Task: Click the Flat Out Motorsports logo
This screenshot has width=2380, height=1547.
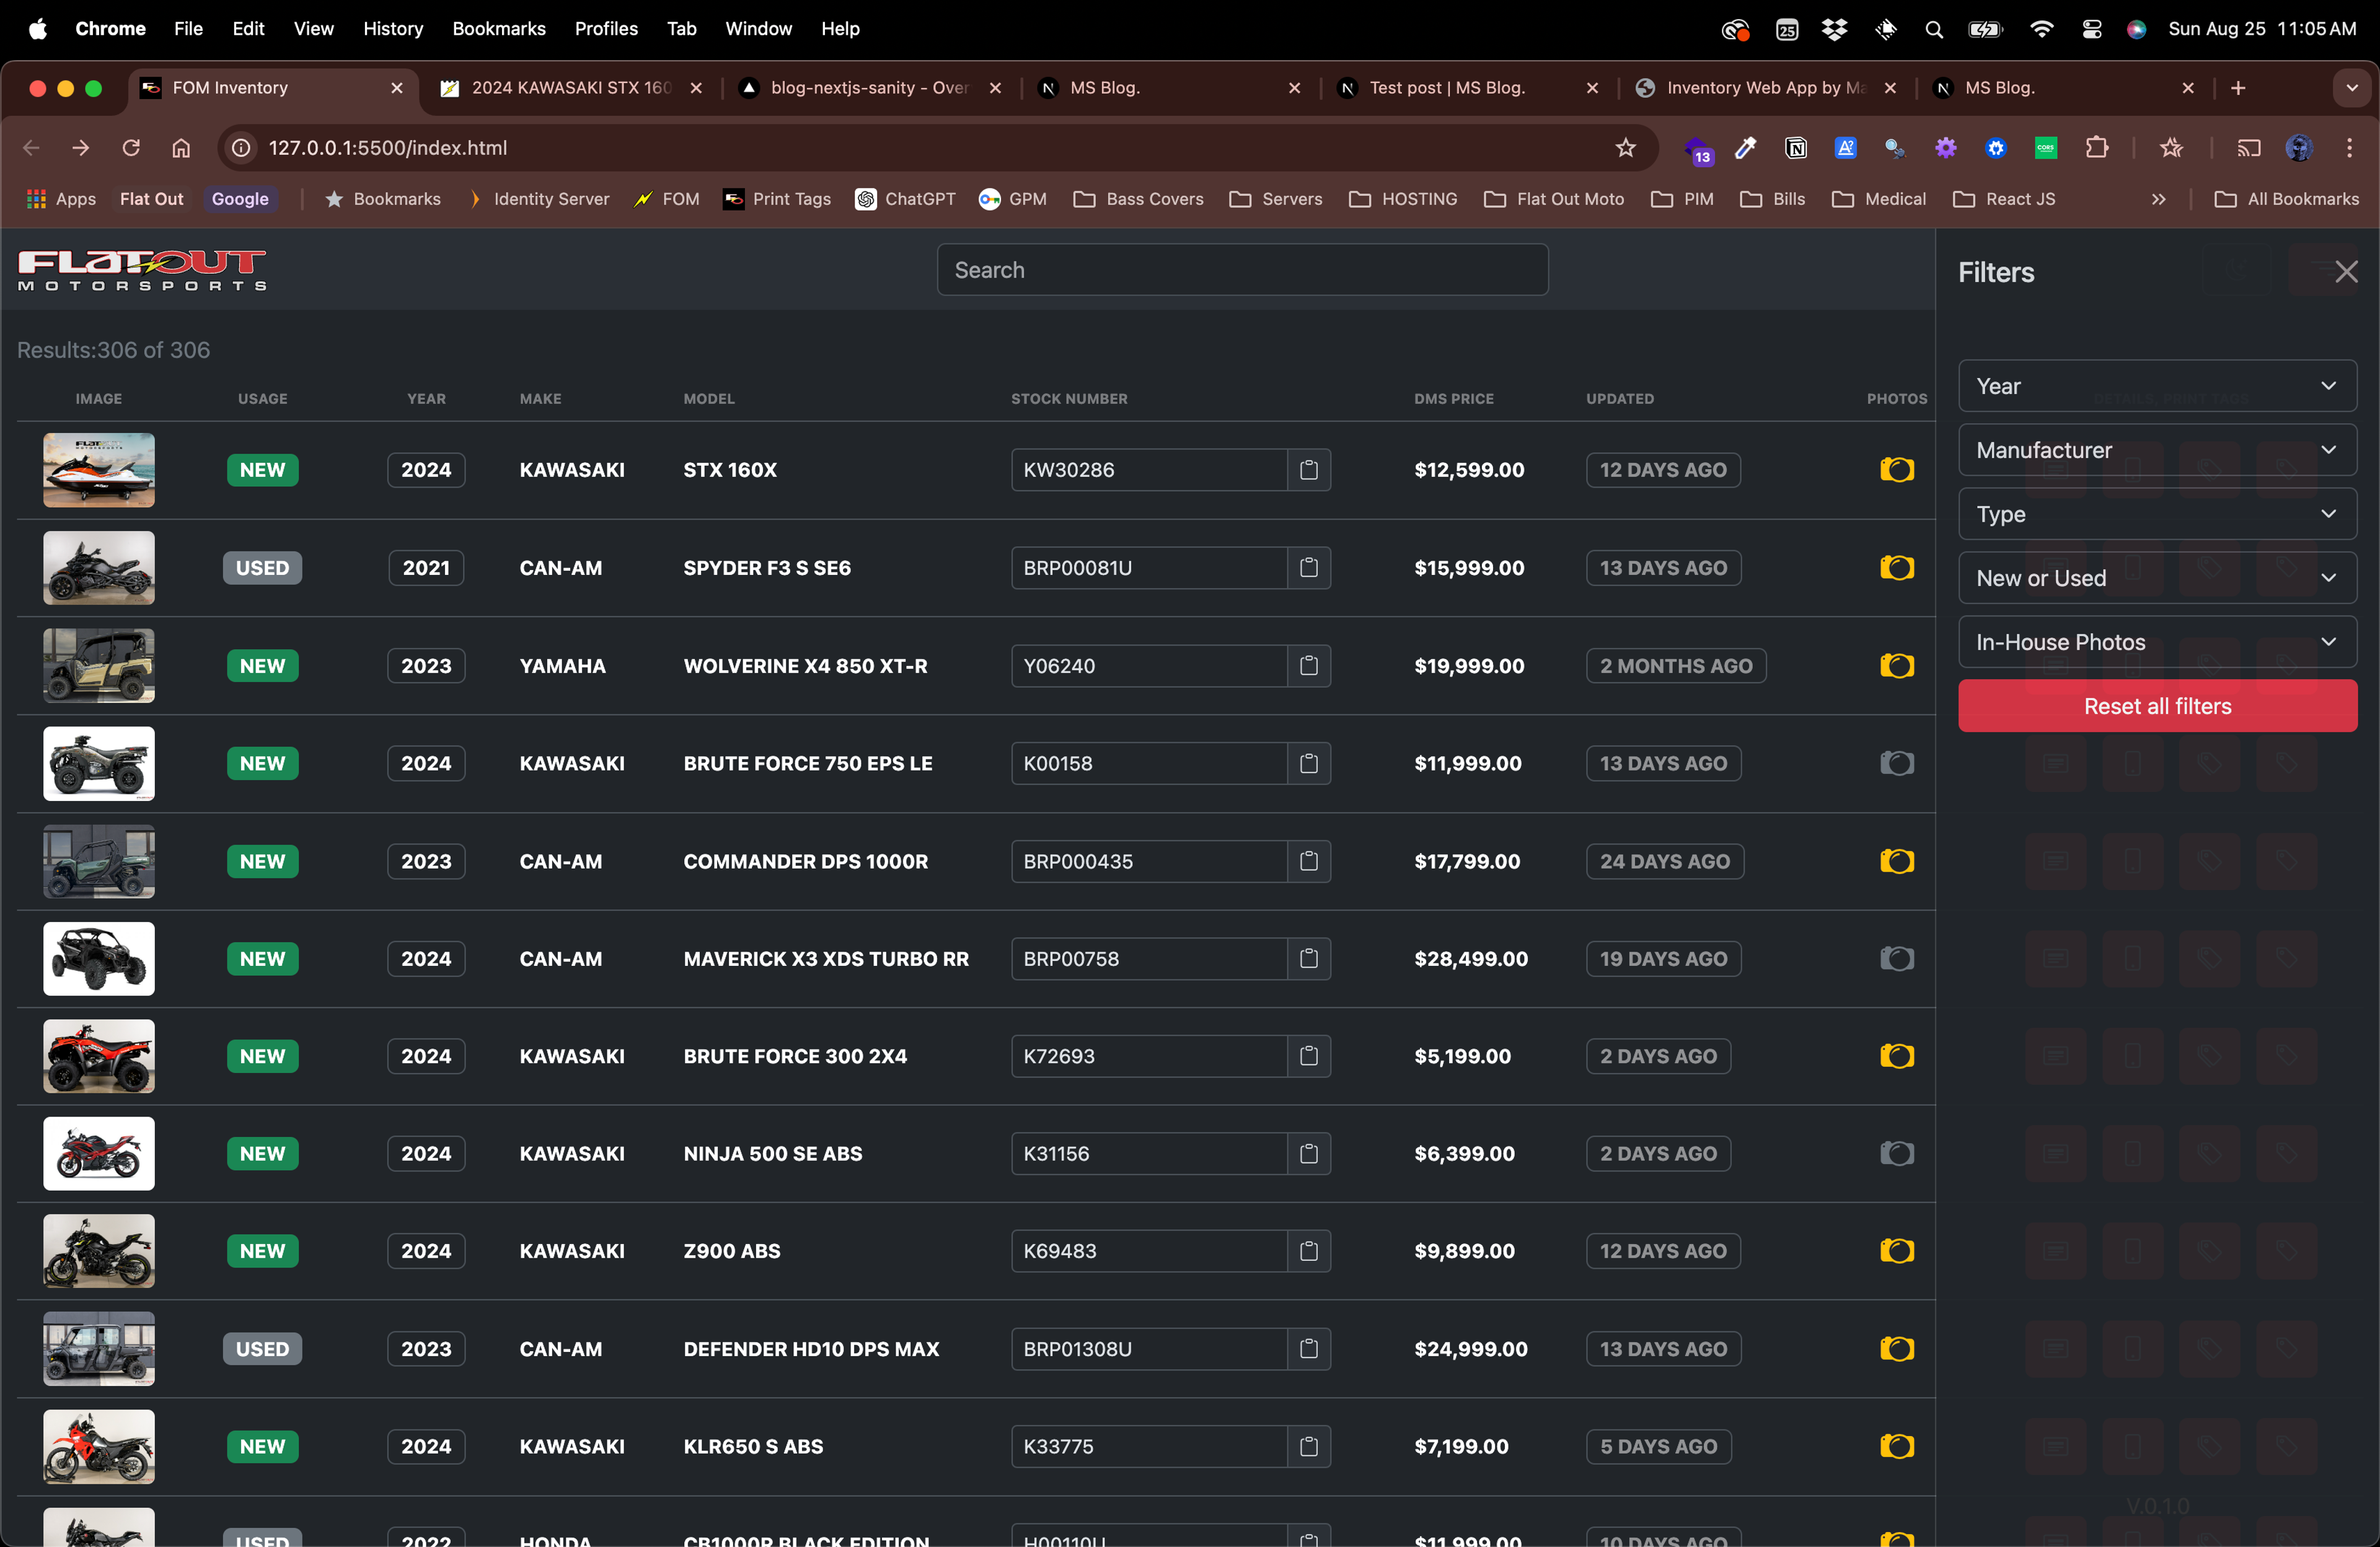Action: point(142,270)
